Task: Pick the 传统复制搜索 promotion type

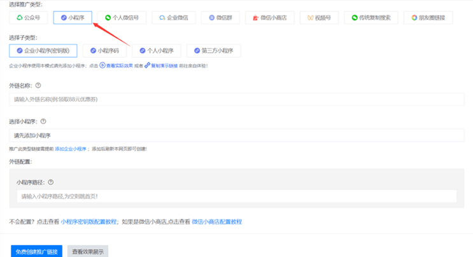Action: [371, 18]
